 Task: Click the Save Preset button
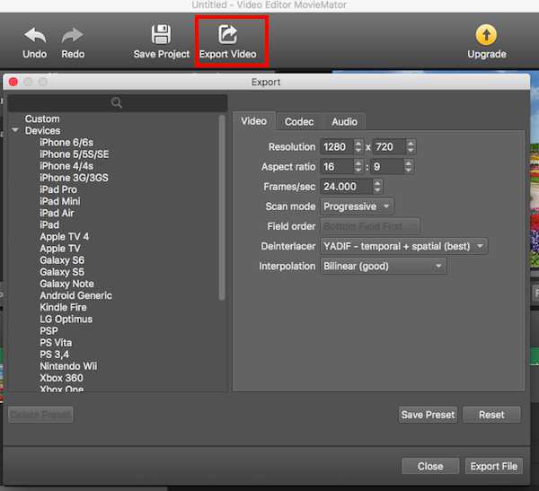428,415
